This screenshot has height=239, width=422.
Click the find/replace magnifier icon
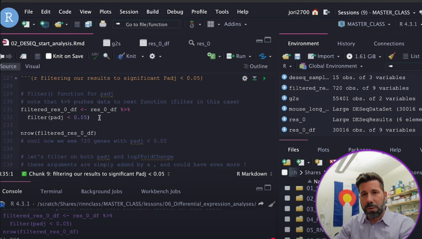coord(107,56)
